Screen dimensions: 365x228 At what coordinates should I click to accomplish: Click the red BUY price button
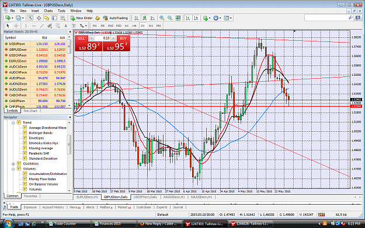click(117, 46)
